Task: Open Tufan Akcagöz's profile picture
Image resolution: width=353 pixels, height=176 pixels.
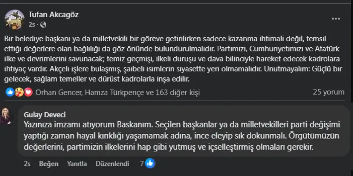Action: click(15, 20)
